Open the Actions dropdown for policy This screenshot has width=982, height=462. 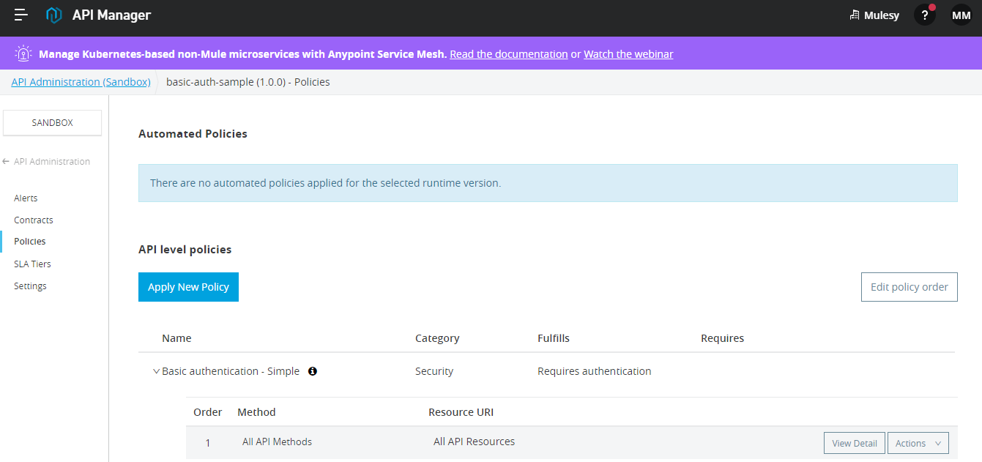tap(918, 443)
